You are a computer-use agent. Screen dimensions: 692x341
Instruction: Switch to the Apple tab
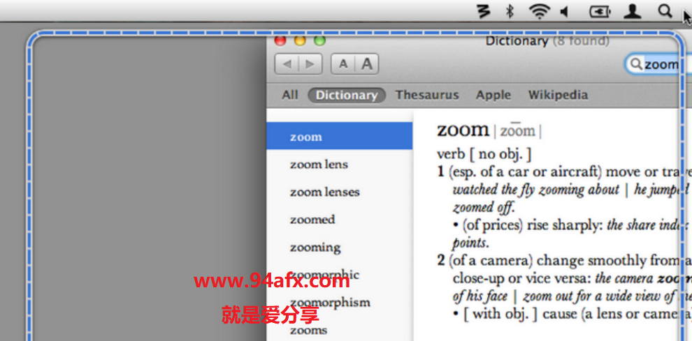click(493, 95)
